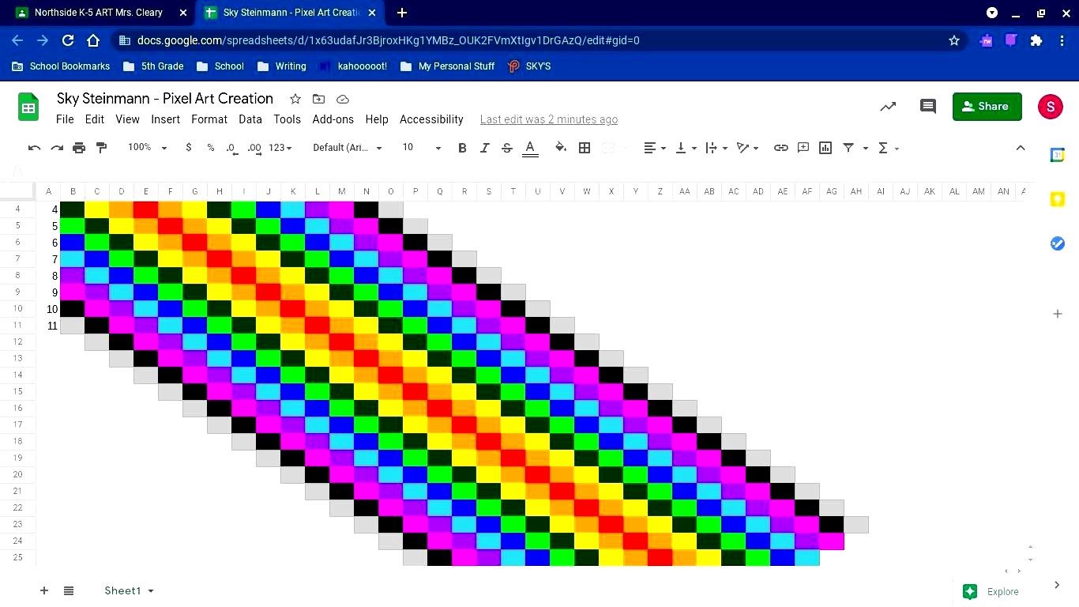This screenshot has height=607, width=1079.
Task: Click the green Share button
Action: point(987,107)
